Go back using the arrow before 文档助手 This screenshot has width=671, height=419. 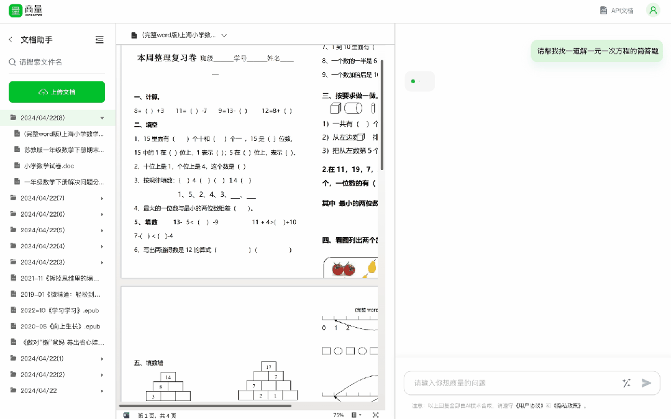tap(11, 39)
